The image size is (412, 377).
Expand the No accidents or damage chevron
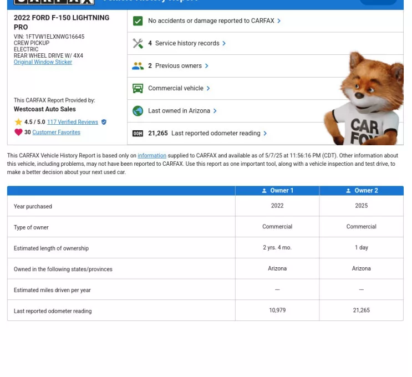pos(279,21)
